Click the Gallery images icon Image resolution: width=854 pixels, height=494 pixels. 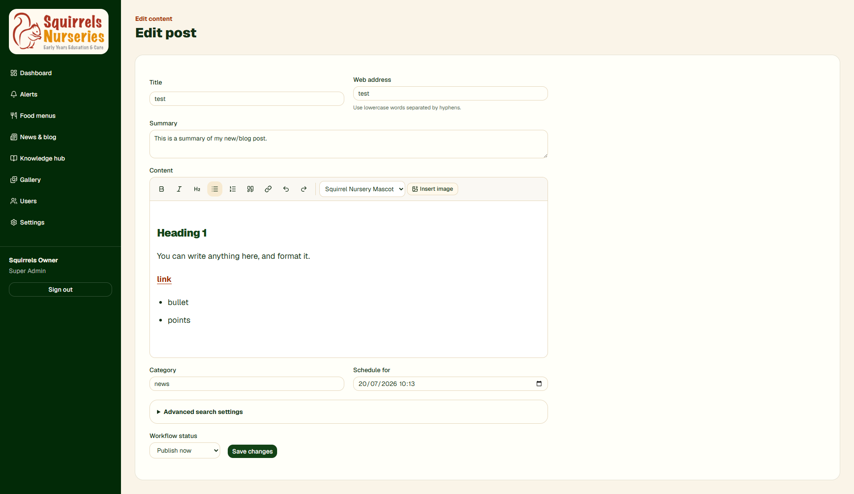[x=14, y=180]
